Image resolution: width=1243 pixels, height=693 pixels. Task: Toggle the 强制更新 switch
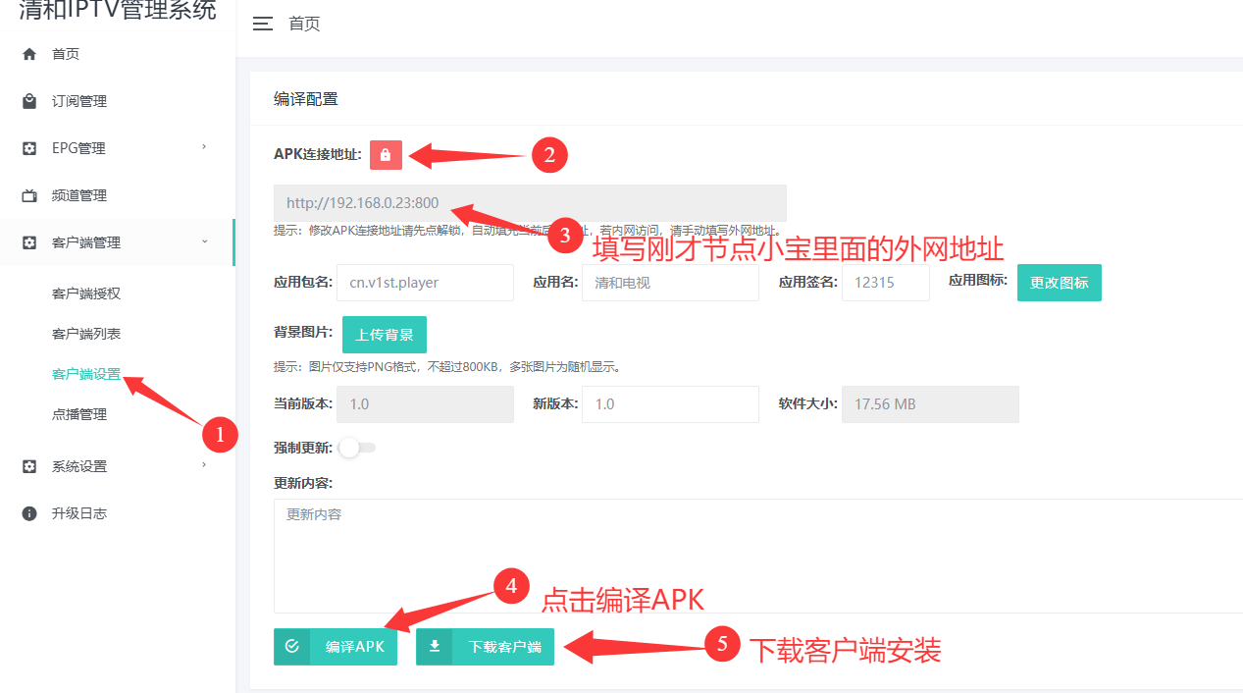[x=356, y=448]
